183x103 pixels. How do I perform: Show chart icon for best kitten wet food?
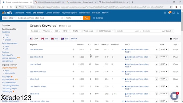[x=157, y=72]
